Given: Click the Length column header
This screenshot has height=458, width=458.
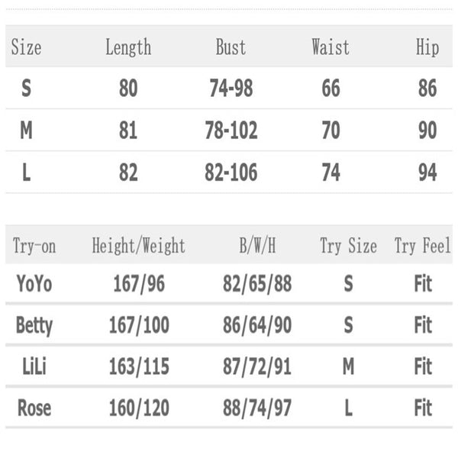Looking at the screenshot, I should (x=127, y=47).
